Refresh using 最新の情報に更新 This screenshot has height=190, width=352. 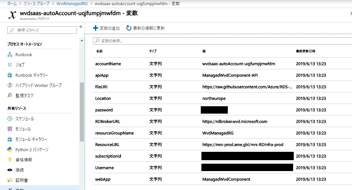tap(146, 28)
